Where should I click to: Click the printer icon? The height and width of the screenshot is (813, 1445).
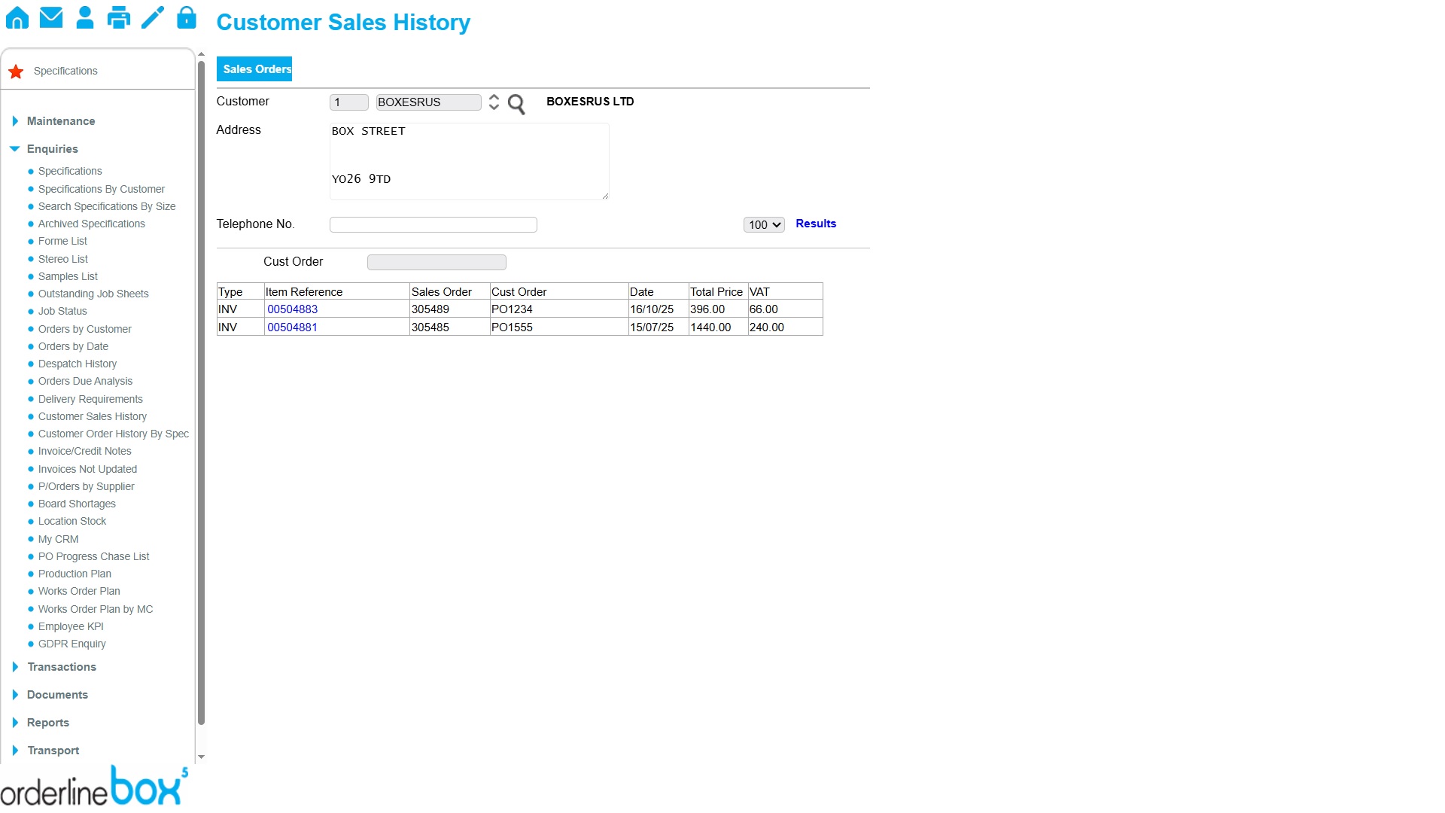click(x=119, y=17)
